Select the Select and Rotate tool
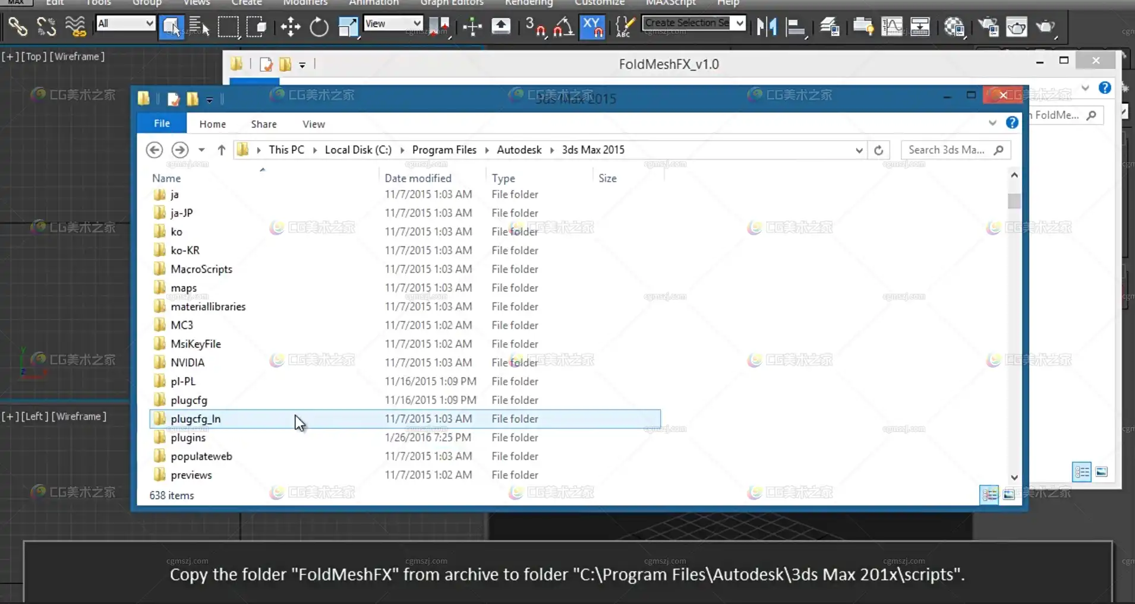The image size is (1135, 604). point(319,27)
